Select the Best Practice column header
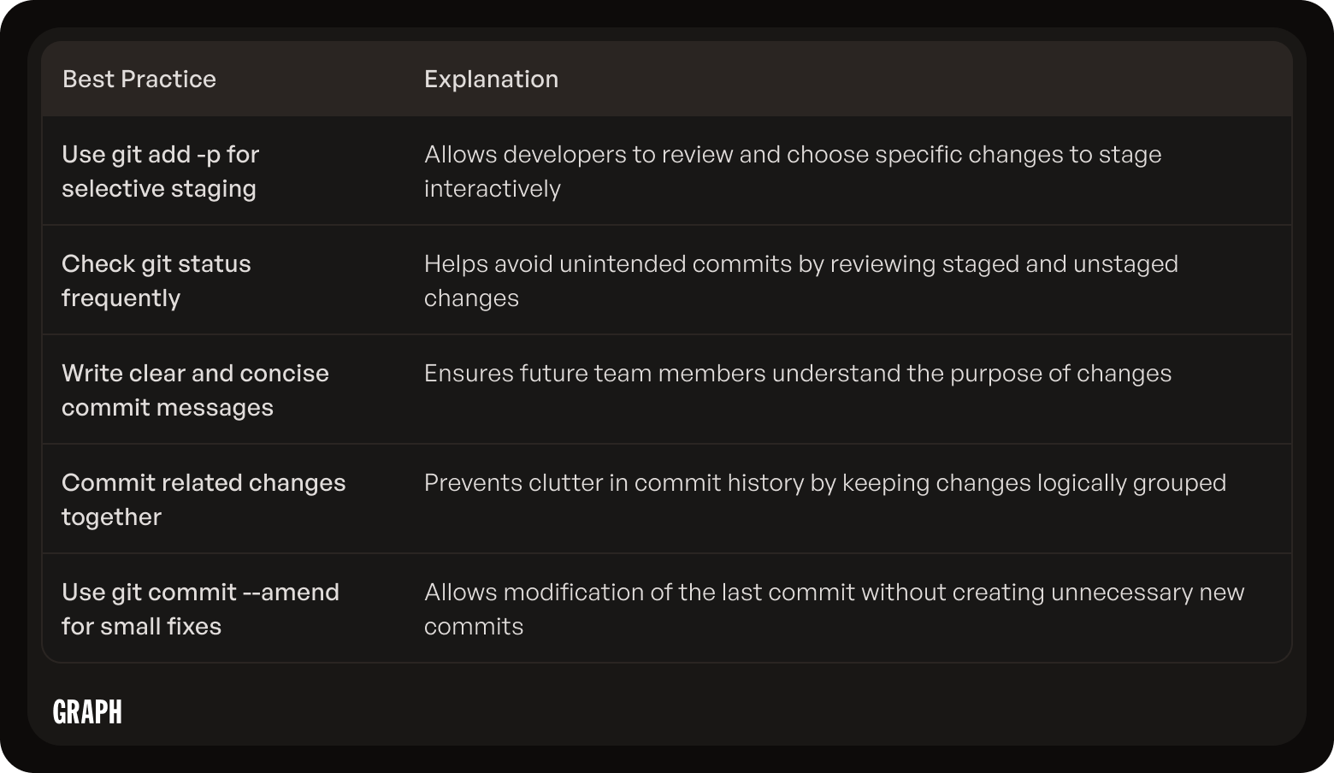Image resolution: width=1334 pixels, height=773 pixels. click(x=139, y=80)
